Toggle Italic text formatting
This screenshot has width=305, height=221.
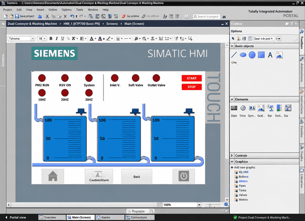[x=57, y=39]
